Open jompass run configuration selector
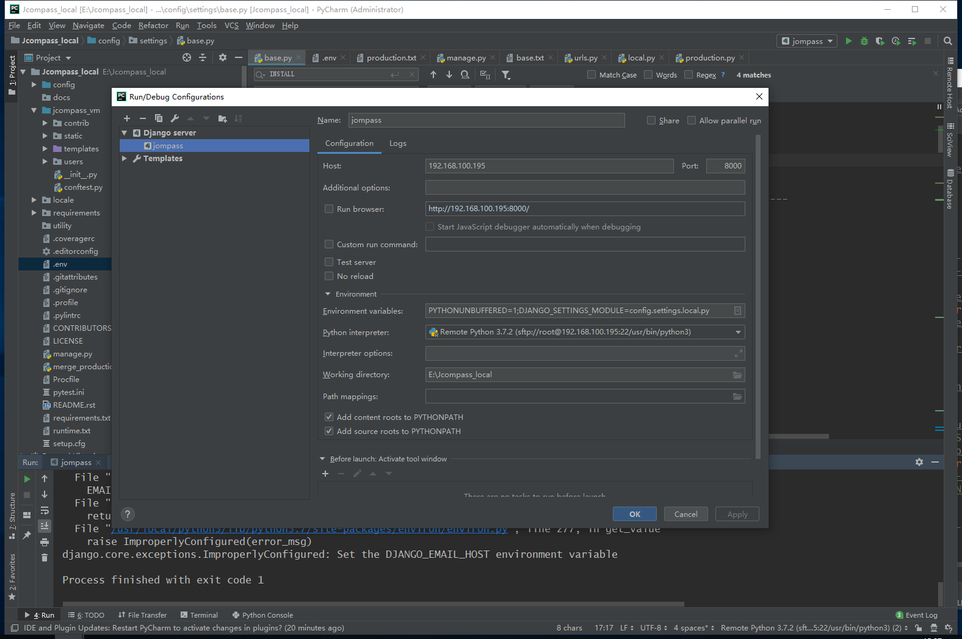Screen dimensions: 962x639 tap(806, 41)
